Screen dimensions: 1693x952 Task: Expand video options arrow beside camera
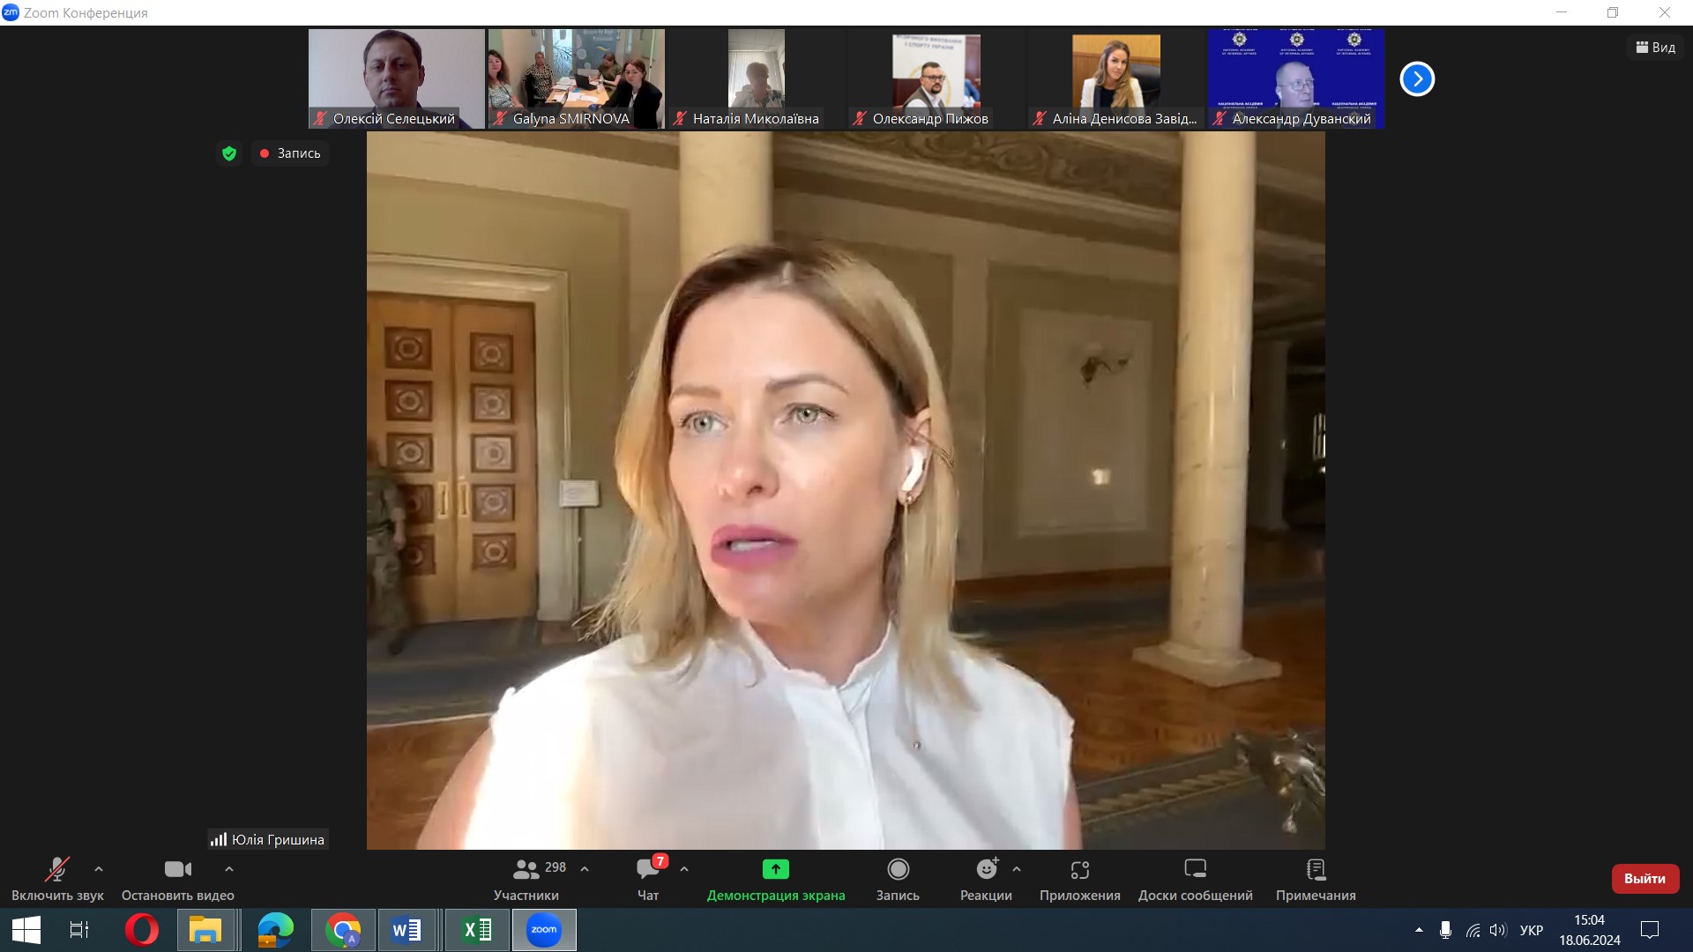(229, 869)
